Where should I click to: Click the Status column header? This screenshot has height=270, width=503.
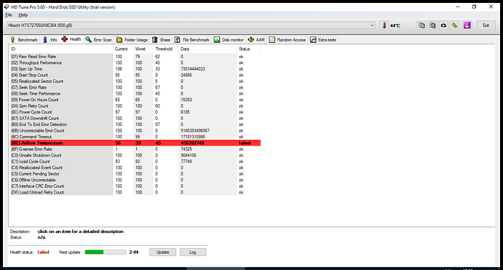pyautogui.click(x=249, y=49)
